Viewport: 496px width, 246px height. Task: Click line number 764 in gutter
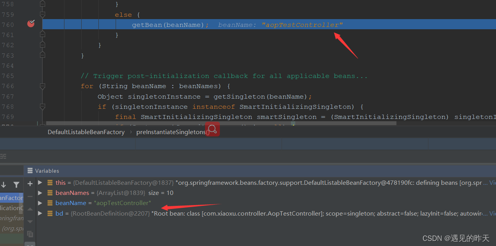point(8,65)
